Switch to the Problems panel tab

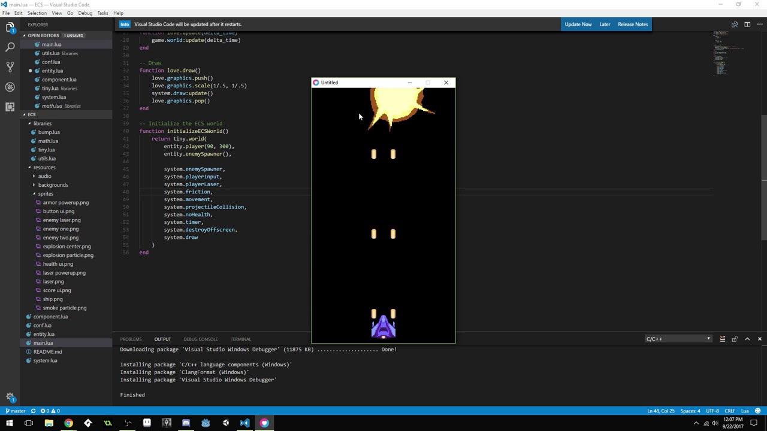click(x=131, y=339)
